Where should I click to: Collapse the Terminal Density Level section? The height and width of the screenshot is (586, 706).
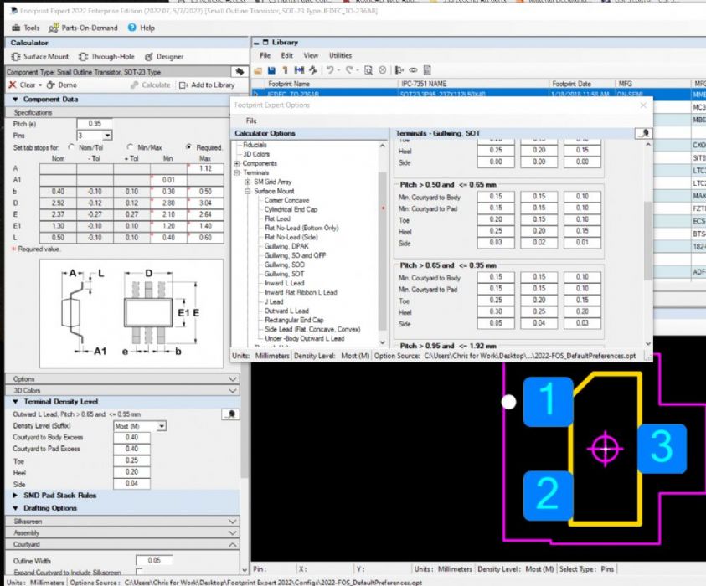(x=15, y=402)
